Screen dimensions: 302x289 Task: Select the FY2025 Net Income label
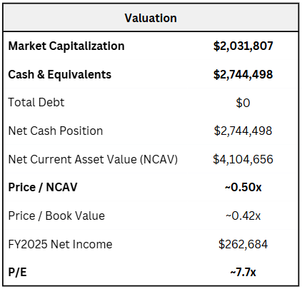[x=60, y=244]
